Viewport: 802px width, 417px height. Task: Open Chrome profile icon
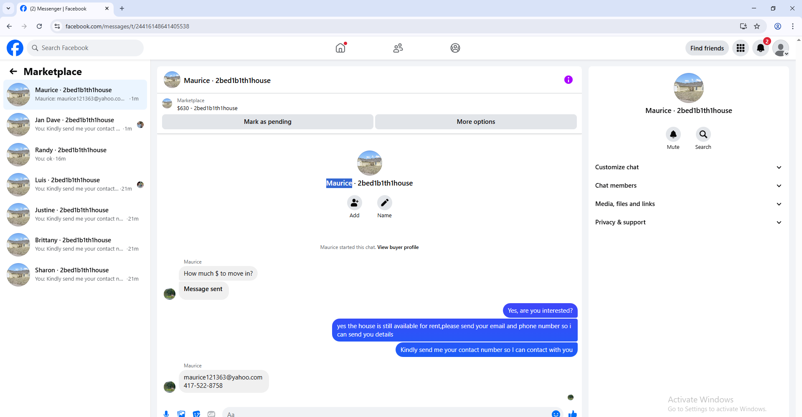(x=778, y=26)
